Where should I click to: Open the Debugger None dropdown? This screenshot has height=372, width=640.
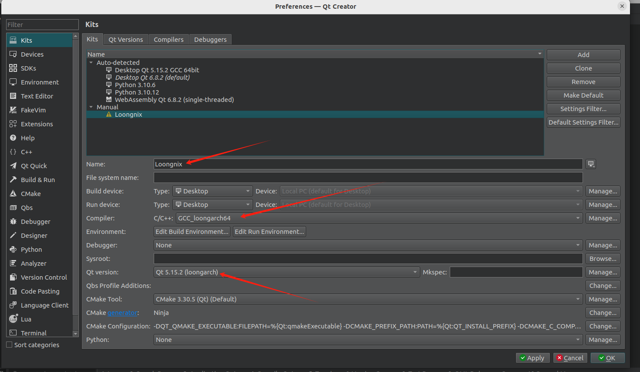(368, 245)
